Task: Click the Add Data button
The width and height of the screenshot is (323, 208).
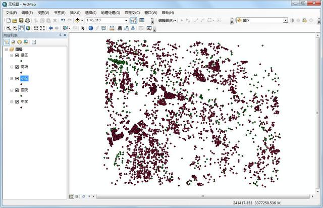Action: tap(77, 20)
